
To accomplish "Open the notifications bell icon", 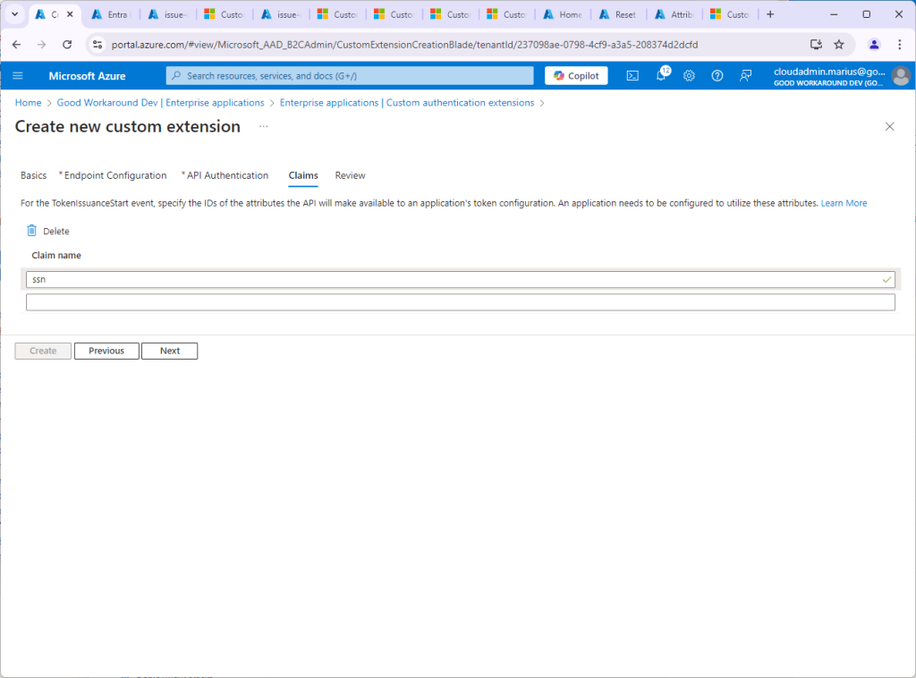I will pyautogui.click(x=661, y=76).
